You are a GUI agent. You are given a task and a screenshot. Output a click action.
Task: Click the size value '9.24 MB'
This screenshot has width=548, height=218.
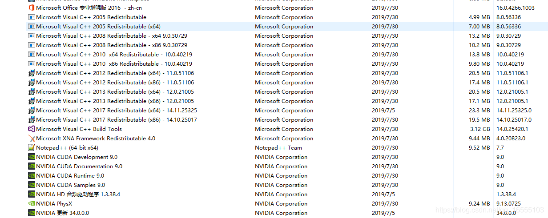coord(479,204)
